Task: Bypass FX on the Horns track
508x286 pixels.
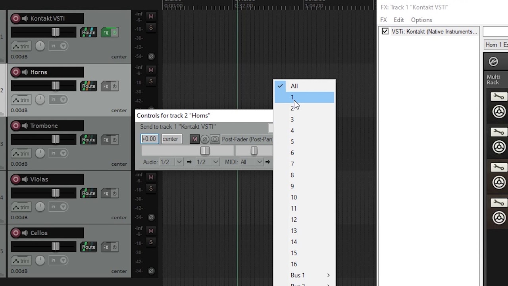Action: click(115, 86)
